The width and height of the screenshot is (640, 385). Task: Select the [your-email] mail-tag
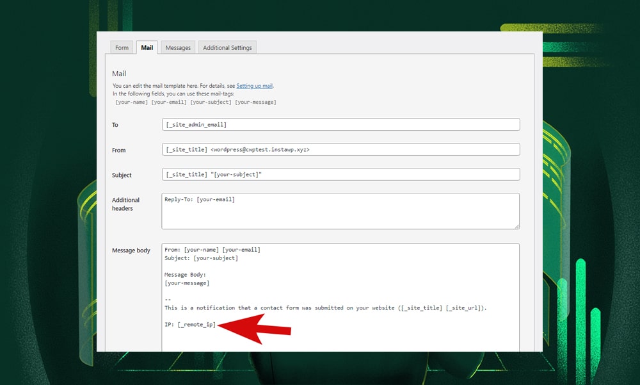point(169,102)
